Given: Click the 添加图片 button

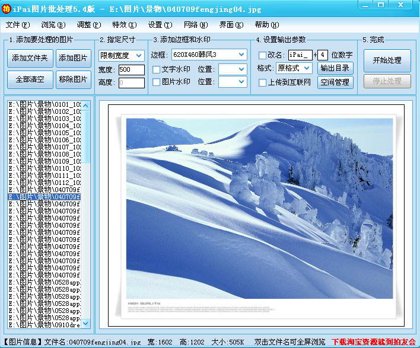Looking at the screenshot, I should 74,58.
